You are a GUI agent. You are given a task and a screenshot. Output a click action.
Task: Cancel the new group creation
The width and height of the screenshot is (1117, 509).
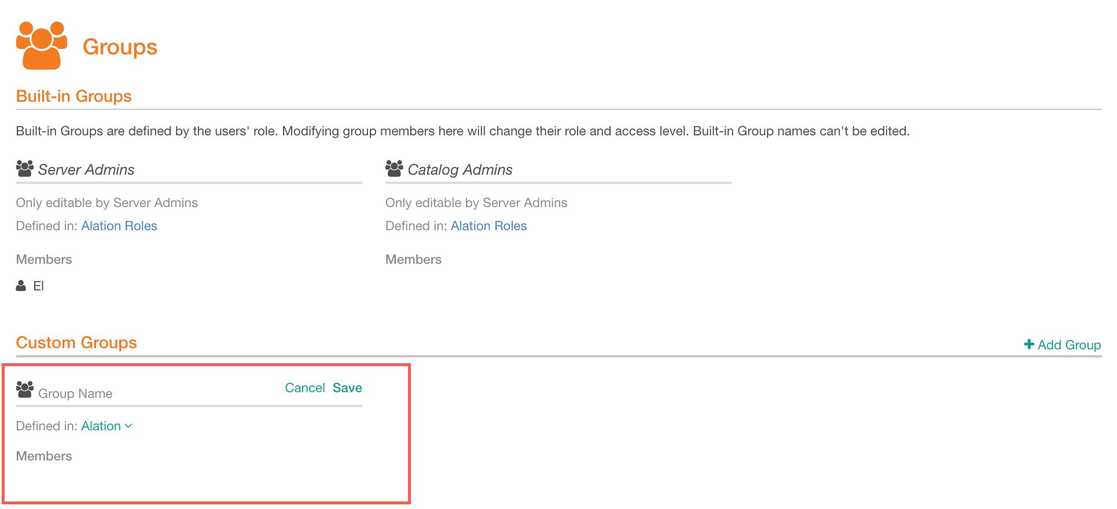click(305, 388)
